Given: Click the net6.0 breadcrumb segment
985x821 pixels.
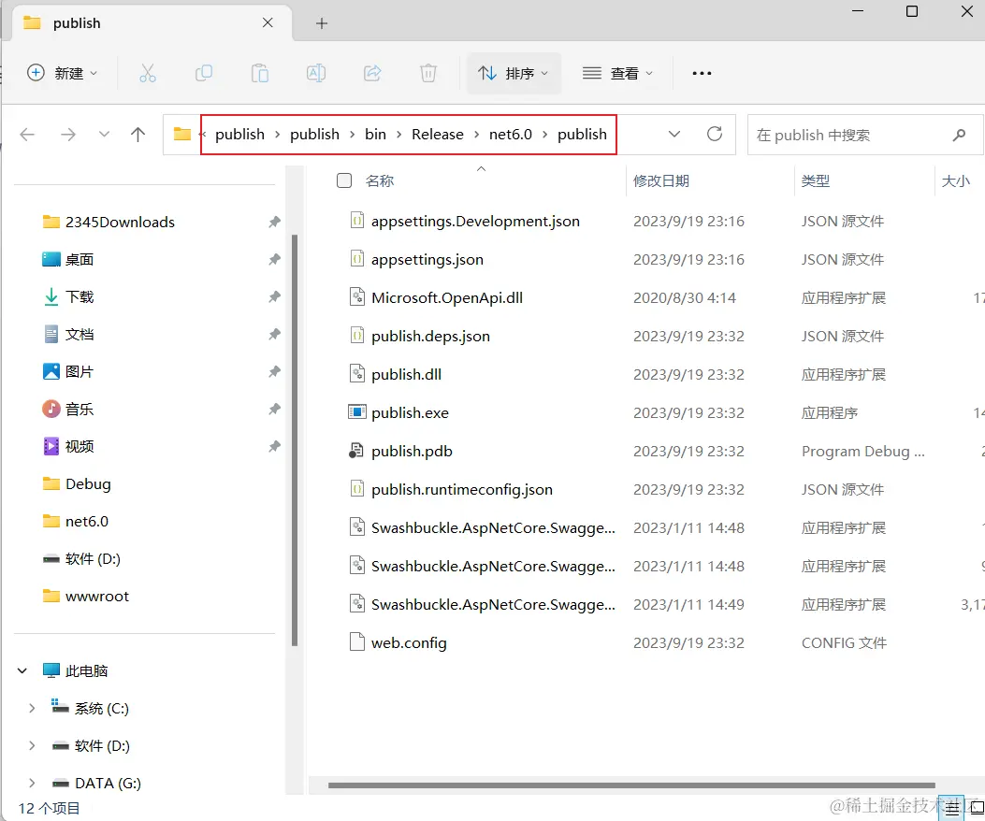Looking at the screenshot, I should (x=510, y=135).
